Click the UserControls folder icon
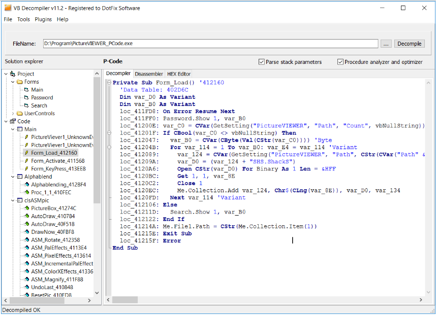This screenshot has height=315, width=436. click(20, 113)
